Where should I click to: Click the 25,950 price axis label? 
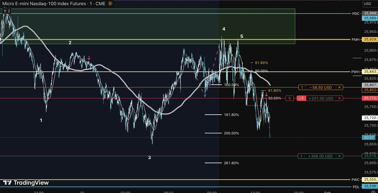click(371, 32)
